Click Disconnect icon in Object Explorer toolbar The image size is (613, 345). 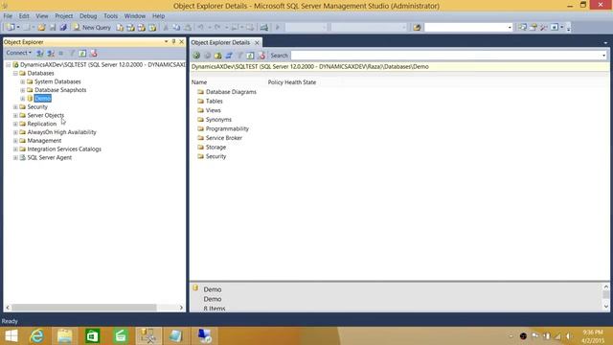click(x=51, y=54)
